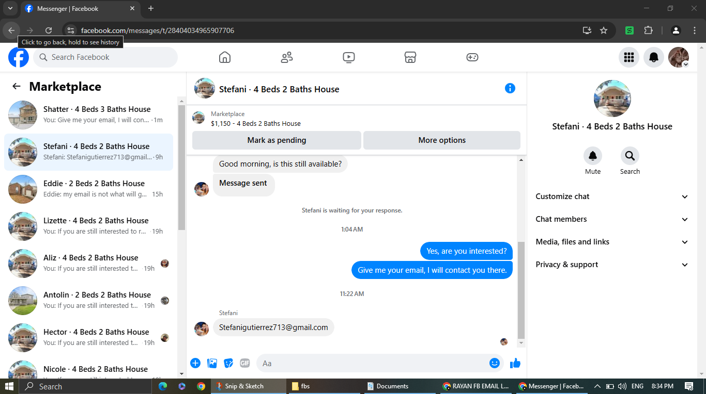Screen dimensions: 706x394
Task: Open Chrome profile icon
Action: coord(676,30)
